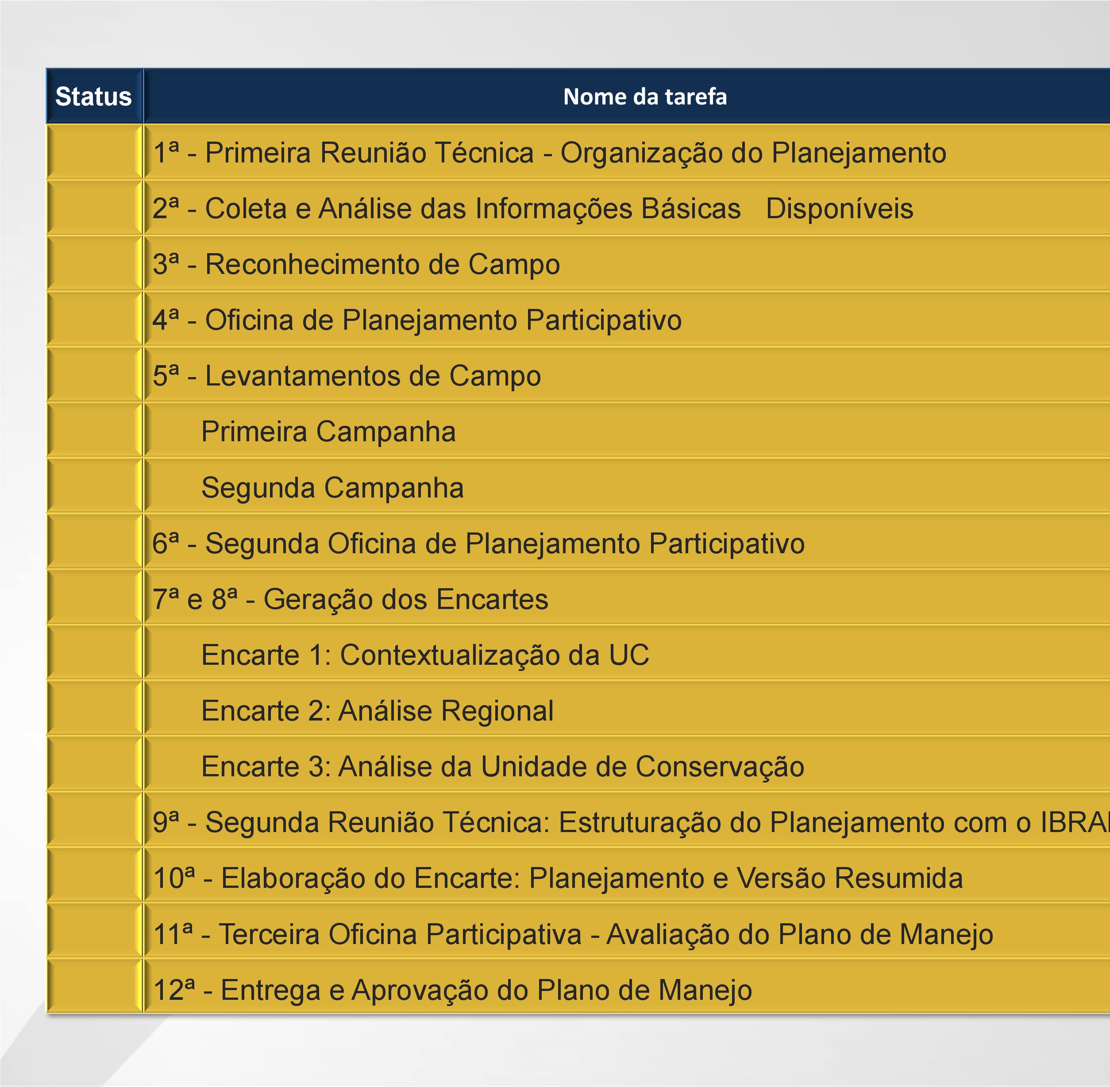
Task: Select 2ª Coleta e Análise das Informações row
Action: click(627, 208)
